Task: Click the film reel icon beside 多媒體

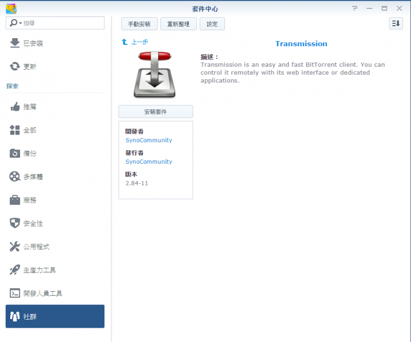Action: click(15, 176)
